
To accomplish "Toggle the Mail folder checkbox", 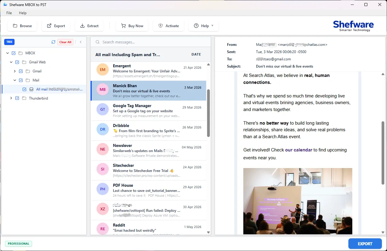I will click(21, 80).
